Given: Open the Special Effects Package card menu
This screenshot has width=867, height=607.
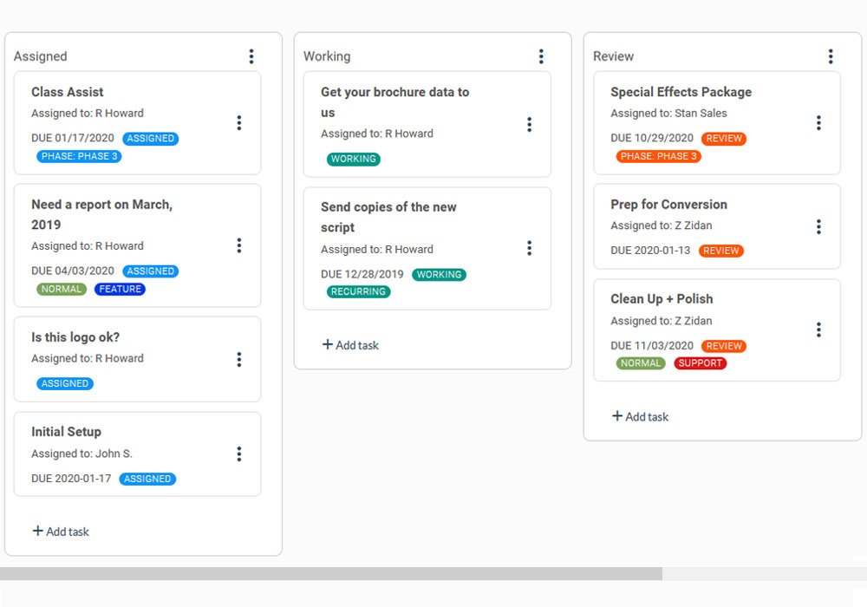Looking at the screenshot, I should click(818, 123).
